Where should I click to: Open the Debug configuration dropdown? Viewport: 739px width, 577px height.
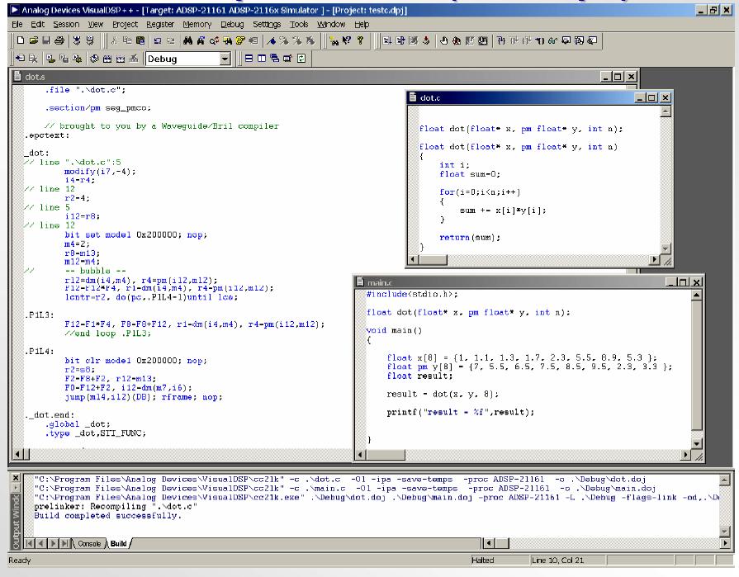coord(225,59)
